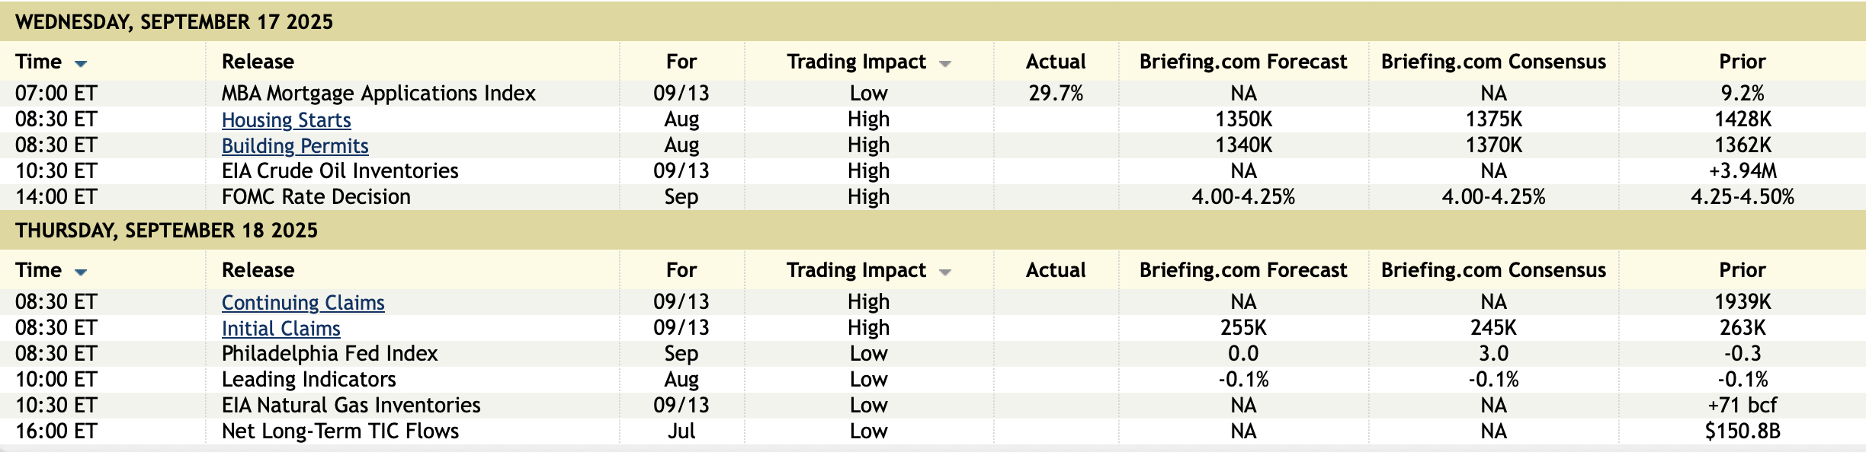Select the FOMC Rate Decision release name
This screenshot has width=1866, height=452.
click(316, 196)
